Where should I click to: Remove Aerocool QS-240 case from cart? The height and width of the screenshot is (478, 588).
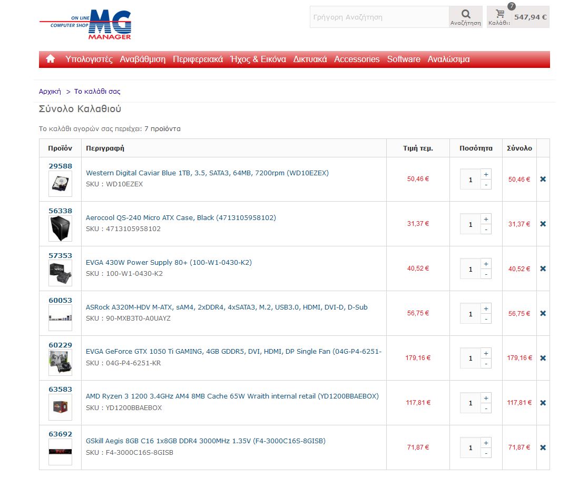pyautogui.click(x=543, y=224)
